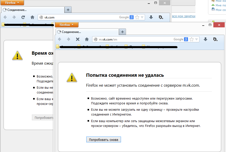226x152 pixels.
Task: Click first bookmark folder icon, front window toolbar
Action: point(58,47)
